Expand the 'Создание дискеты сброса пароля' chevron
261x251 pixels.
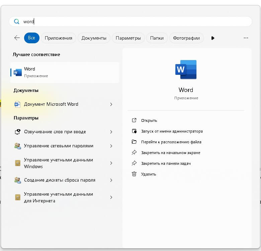[111, 180]
